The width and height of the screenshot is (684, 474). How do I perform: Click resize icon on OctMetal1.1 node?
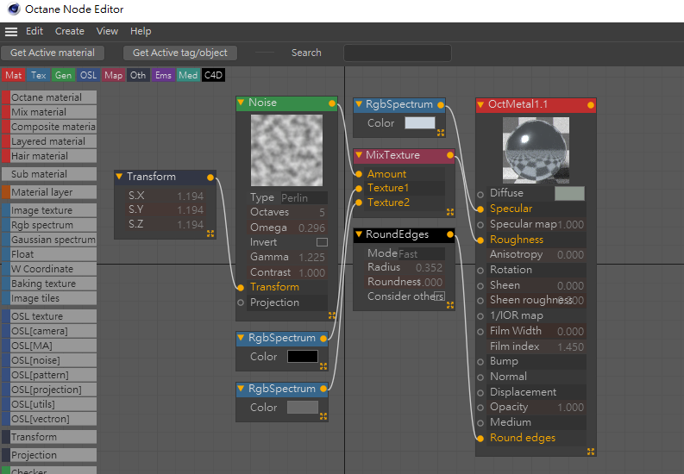click(x=591, y=452)
